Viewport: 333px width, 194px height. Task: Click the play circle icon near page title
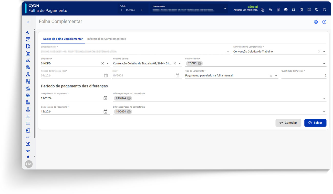[x=324, y=22]
